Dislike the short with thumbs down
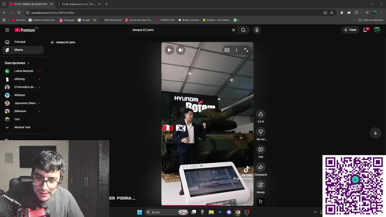This screenshot has height=217, width=386. click(x=261, y=132)
